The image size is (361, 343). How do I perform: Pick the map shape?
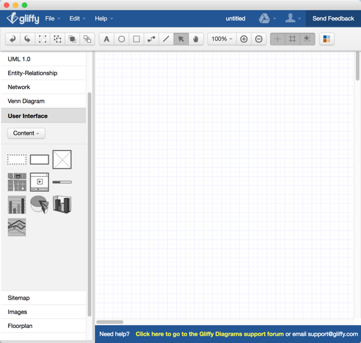pyautogui.click(x=17, y=182)
